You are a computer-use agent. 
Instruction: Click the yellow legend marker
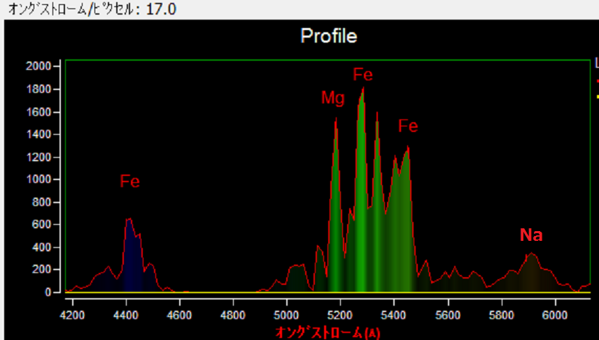(x=597, y=96)
